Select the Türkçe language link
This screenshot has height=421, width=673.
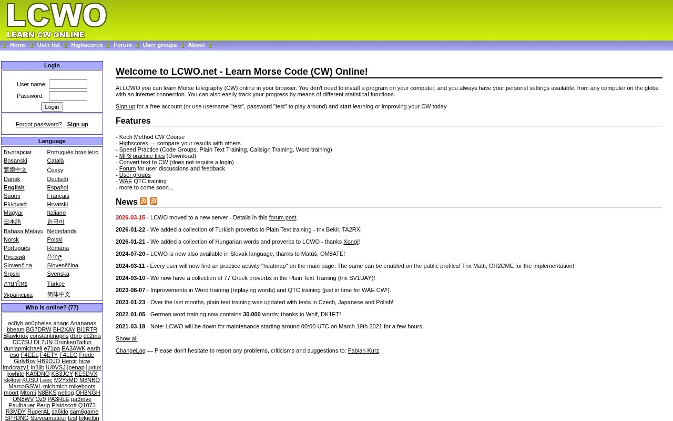coord(56,284)
